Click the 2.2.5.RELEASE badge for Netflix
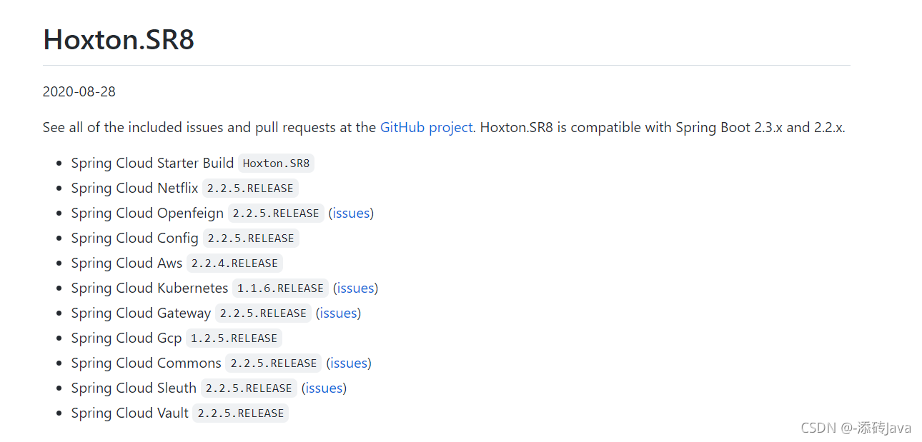Image resolution: width=922 pixels, height=442 pixels. point(250,188)
